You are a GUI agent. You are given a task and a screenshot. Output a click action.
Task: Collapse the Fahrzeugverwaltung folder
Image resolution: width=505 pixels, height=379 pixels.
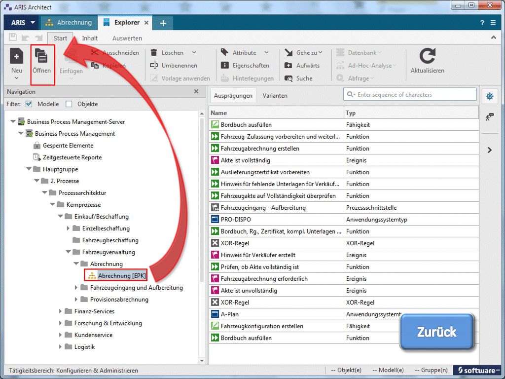(x=68, y=252)
